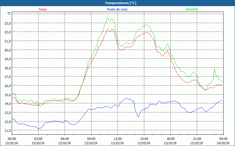Screen dimensions: 235x146
Task: Click the 14/10/19 date label
Action: pyautogui.click(x=223, y=143)
